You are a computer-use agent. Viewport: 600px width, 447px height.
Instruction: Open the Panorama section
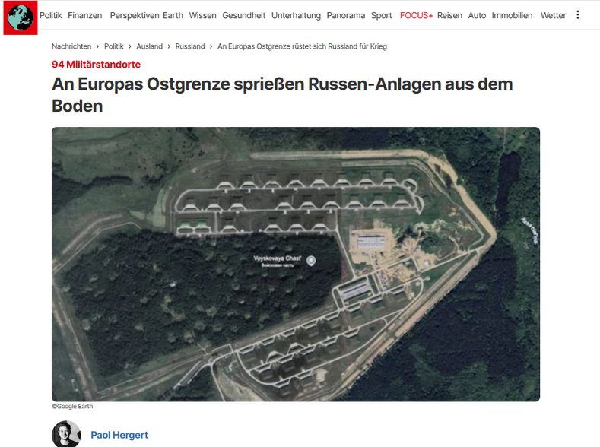pyautogui.click(x=346, y=15)
